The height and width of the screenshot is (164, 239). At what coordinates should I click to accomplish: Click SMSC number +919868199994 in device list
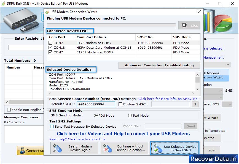tap(150, 43)
